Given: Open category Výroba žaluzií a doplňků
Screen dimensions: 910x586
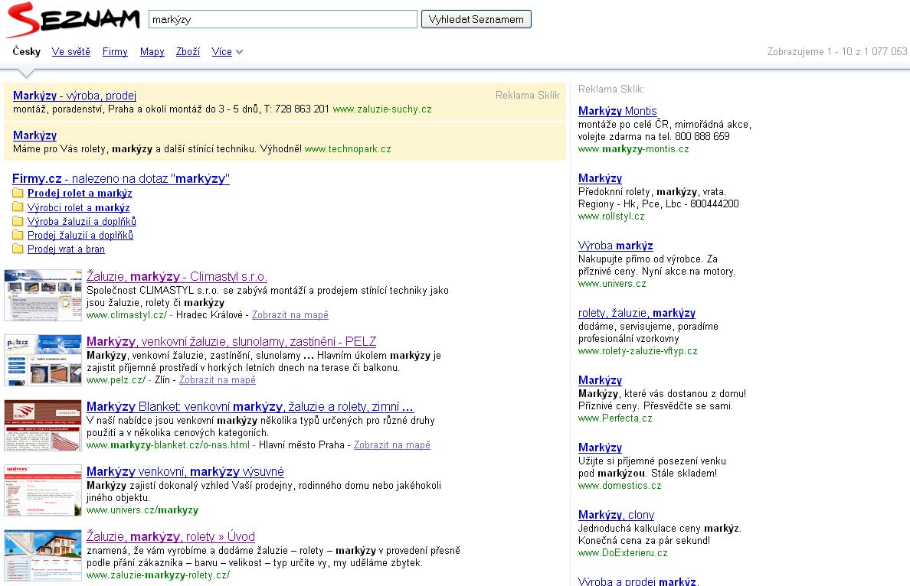Looking at the screenshot, I should point(82,221).
